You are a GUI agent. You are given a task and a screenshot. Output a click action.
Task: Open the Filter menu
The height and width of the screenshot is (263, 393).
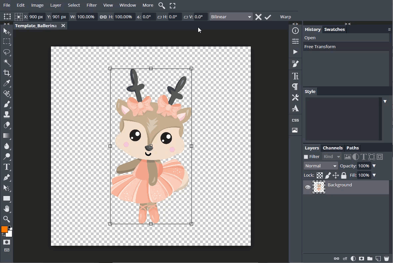tap(92, 5)
